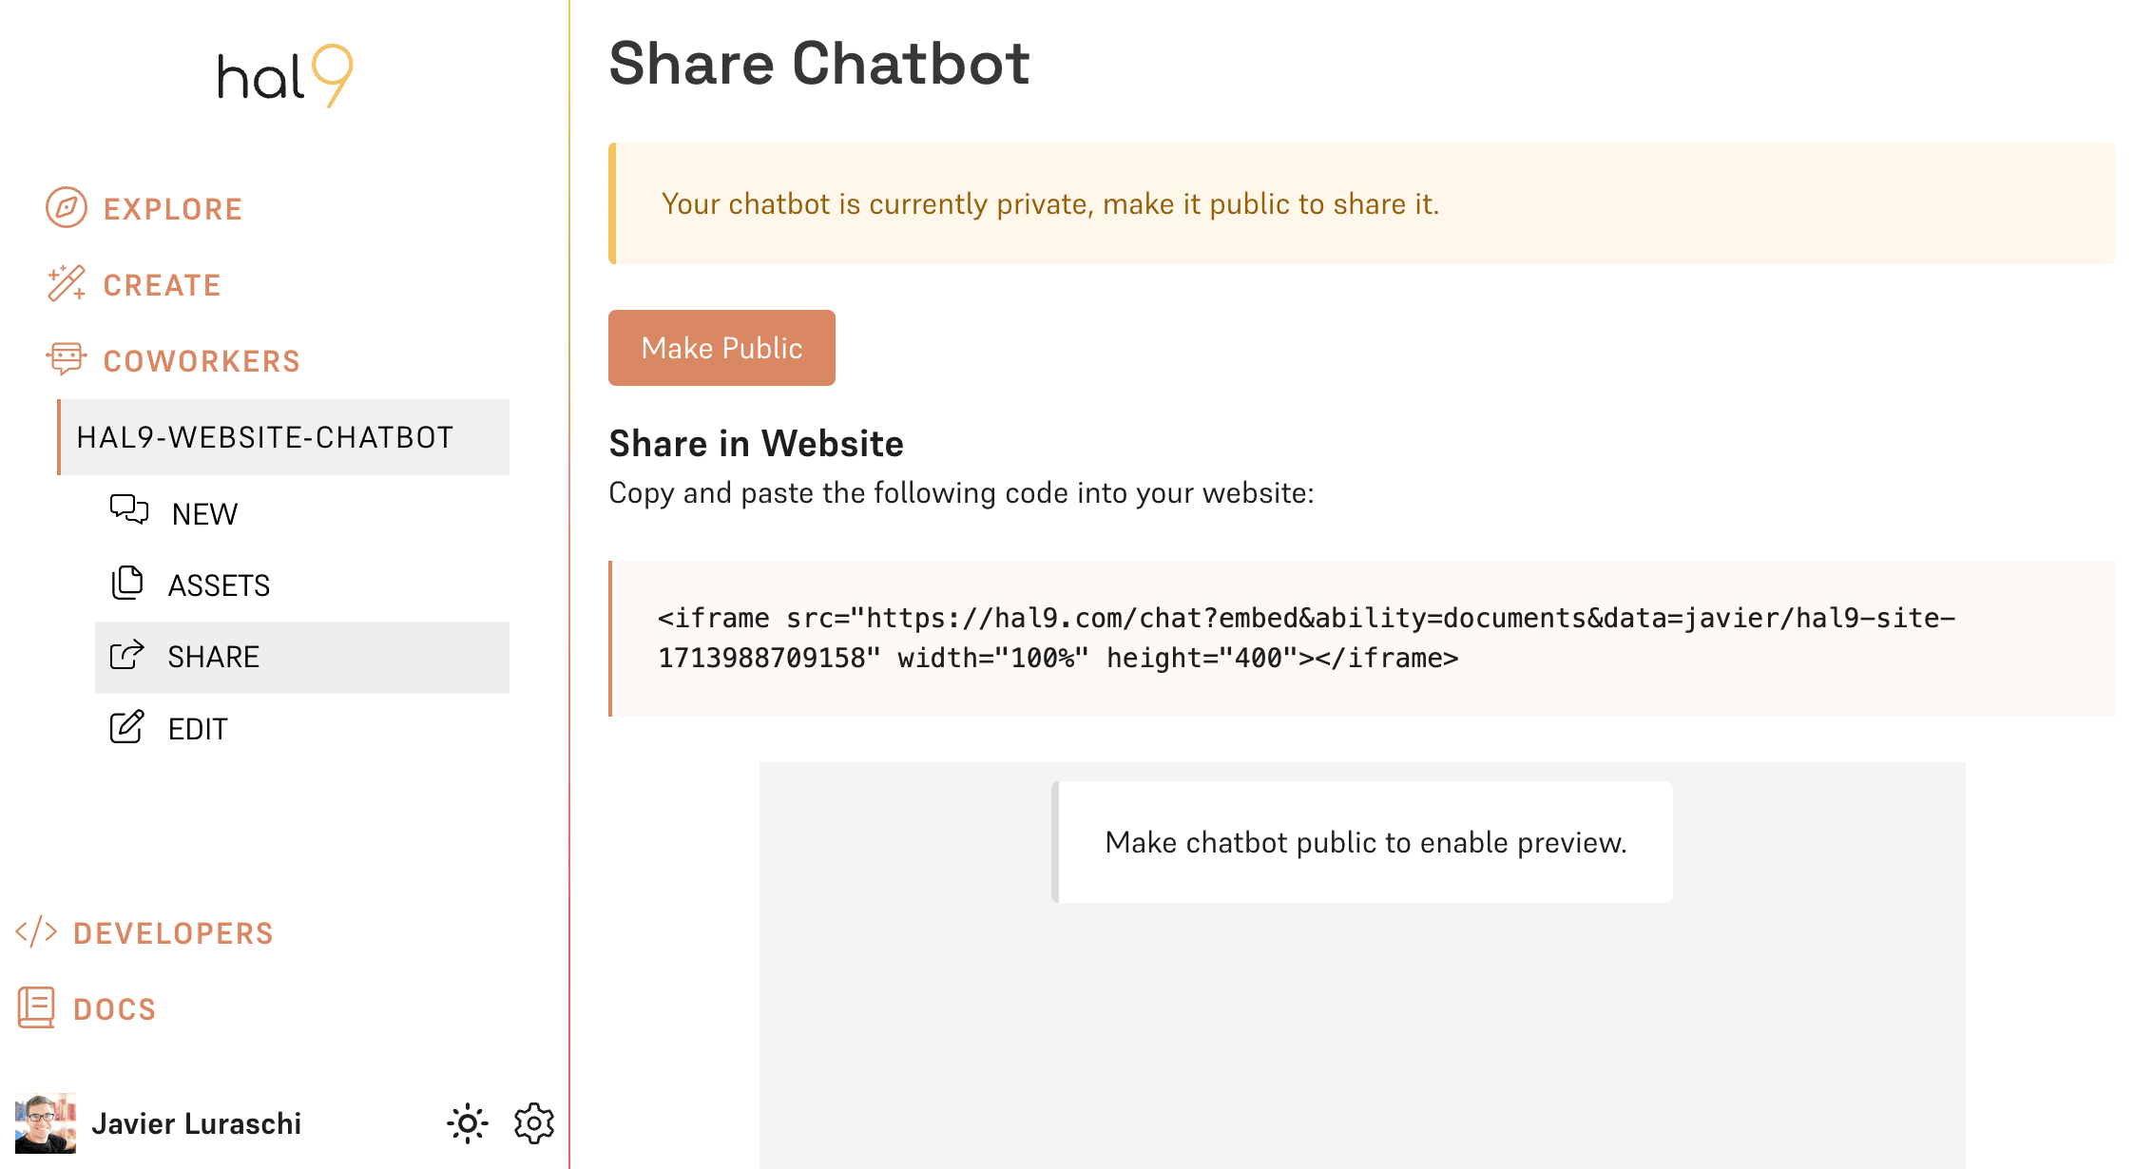
Task: Click the New chat bubbles icon
Action: [x=129, y=510]
